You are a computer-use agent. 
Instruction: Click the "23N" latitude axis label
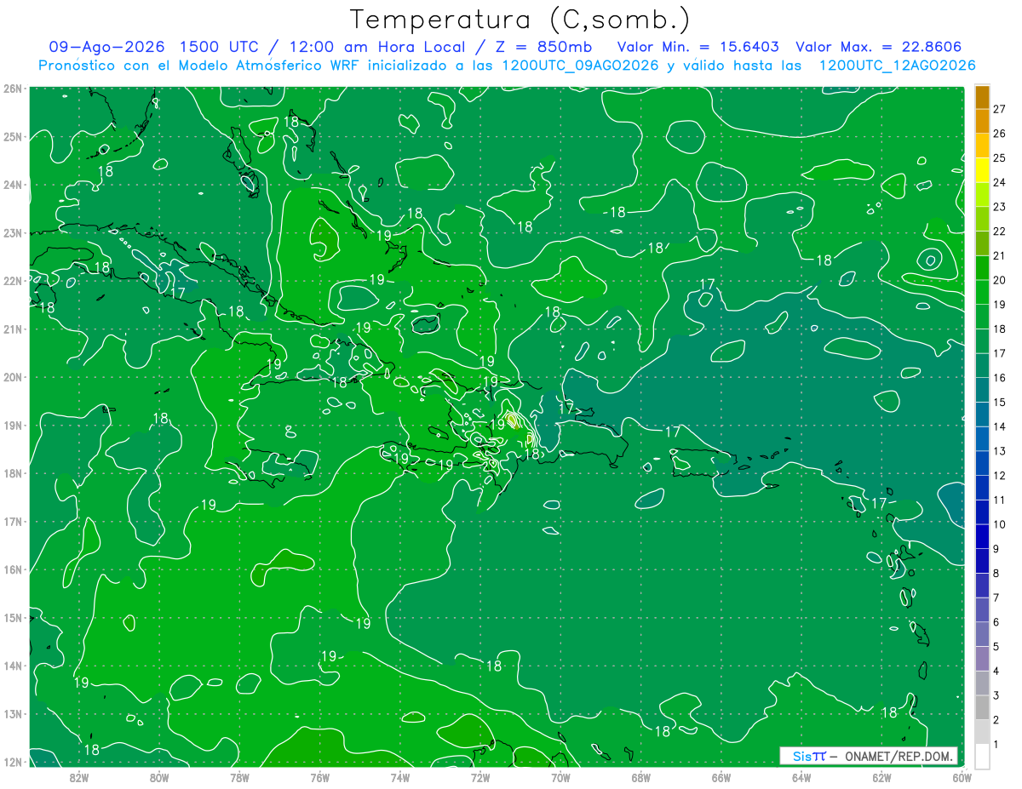13,233
